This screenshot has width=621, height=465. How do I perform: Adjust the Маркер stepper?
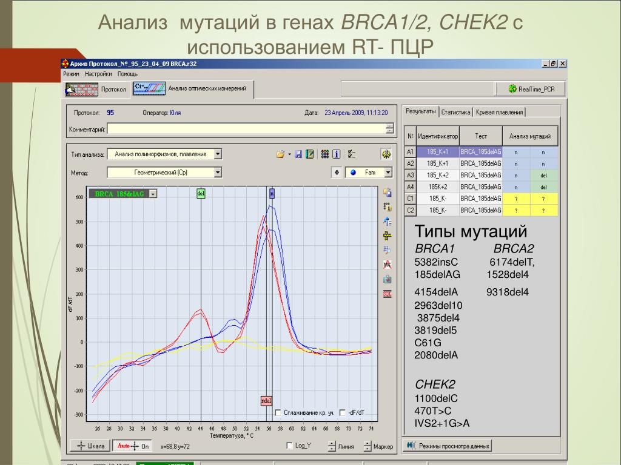pos(368,446)
